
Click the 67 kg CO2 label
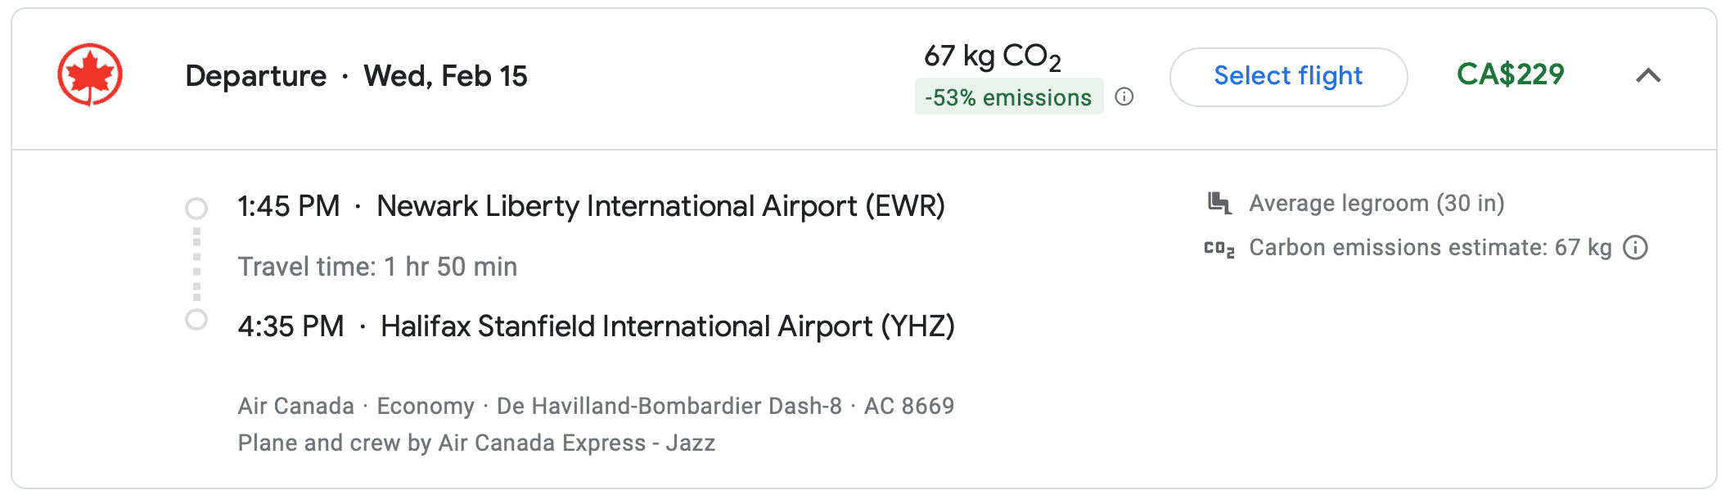click(x=992, y=56)
